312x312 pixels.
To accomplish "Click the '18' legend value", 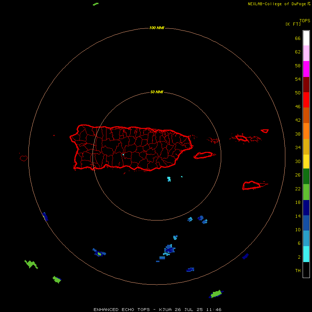I will click(x=298, y=202).
